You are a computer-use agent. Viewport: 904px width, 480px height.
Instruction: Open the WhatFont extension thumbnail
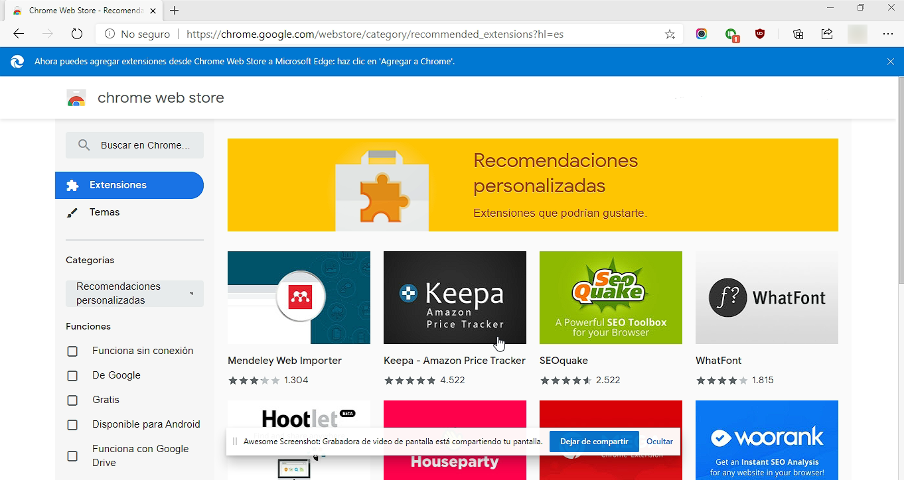click(767, 298)
